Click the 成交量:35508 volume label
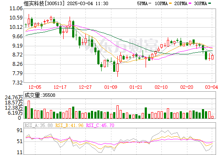 (40, 95)
